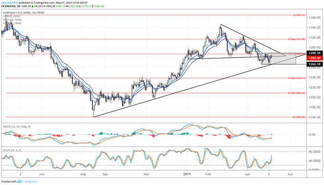Select the 1288.58 price label on axis
This screenshot has width=324, height=185.
pos(314,53)
